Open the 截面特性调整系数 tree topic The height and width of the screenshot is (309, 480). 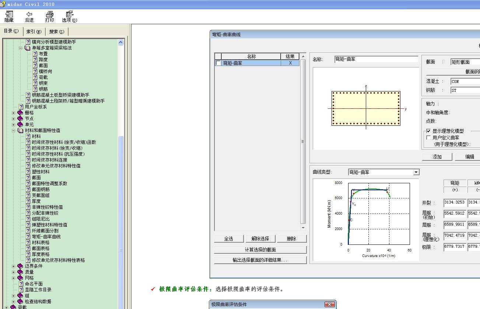[49, 184]
